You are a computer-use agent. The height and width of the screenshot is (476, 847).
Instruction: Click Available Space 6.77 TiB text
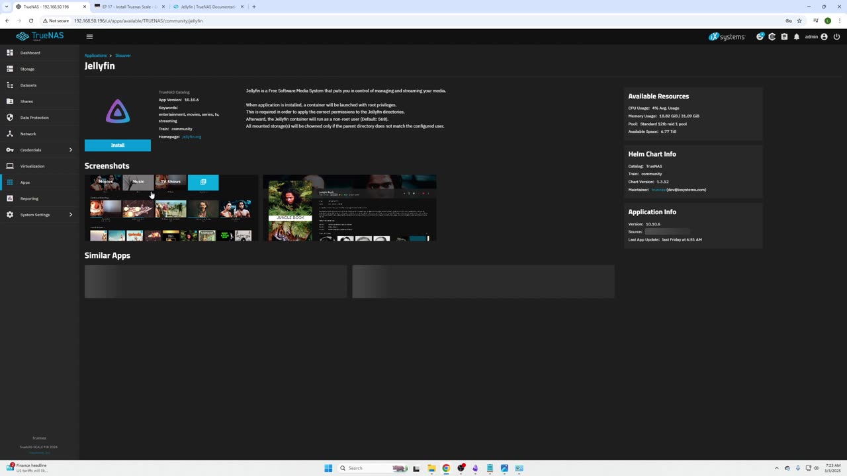(x=652, y=132)
